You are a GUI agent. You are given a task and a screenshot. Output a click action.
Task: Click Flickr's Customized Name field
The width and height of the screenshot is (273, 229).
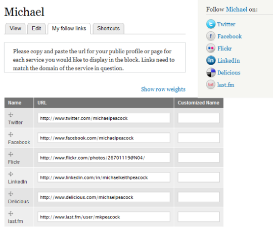(x=199, y=158)
